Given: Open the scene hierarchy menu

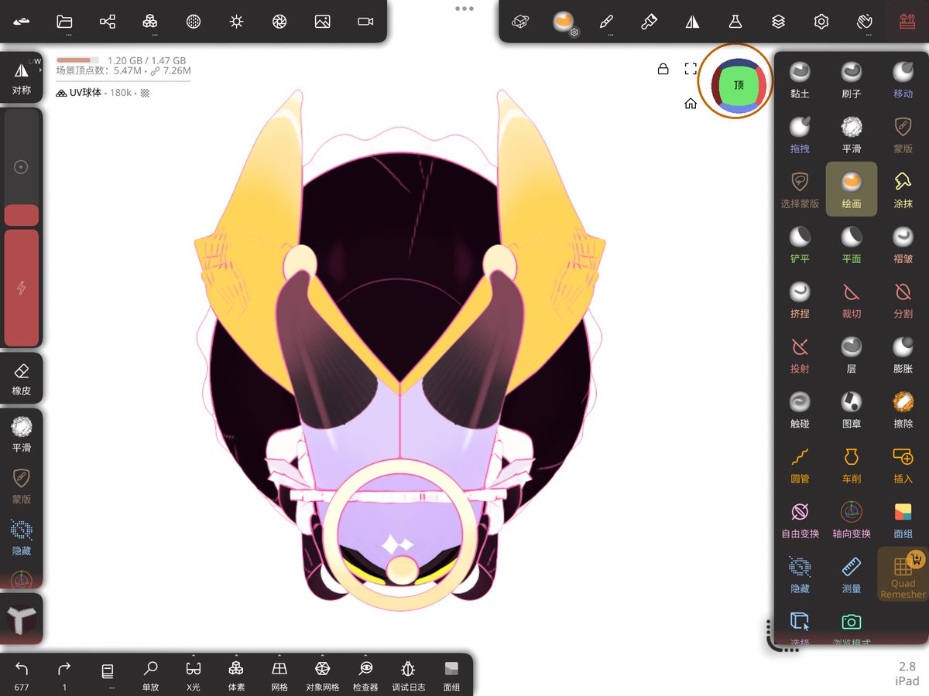Looking at the screenshot, I should tap(108, 22).
